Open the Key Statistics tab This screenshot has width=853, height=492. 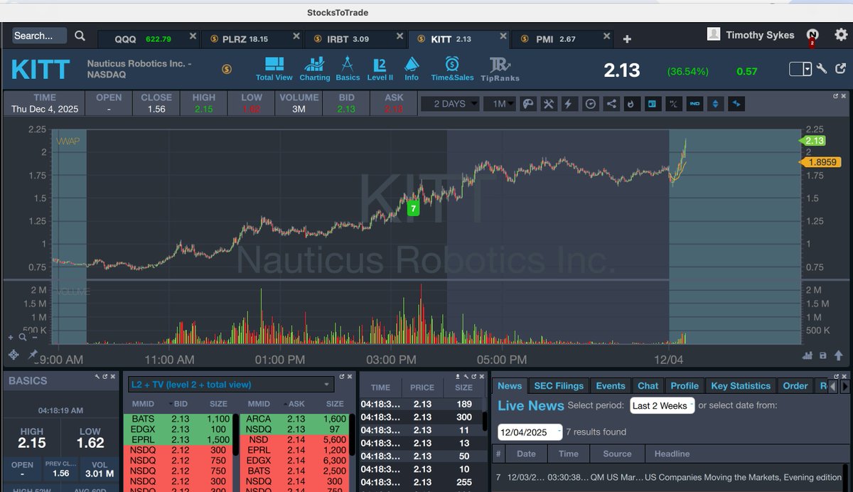coord(741,386)
